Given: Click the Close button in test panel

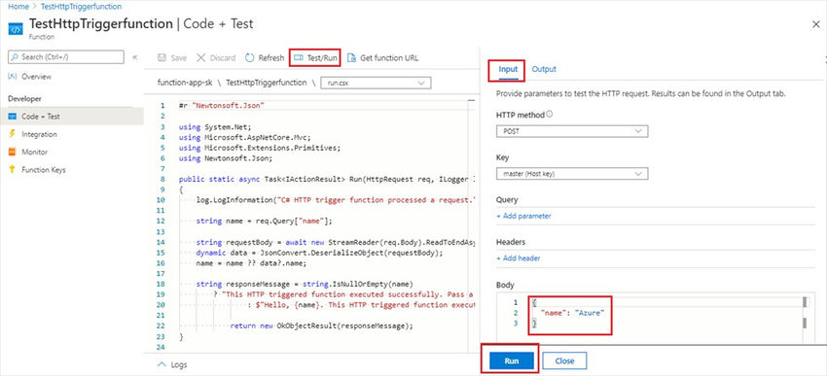Looking at the screenshot, I should tap(564, 360).
